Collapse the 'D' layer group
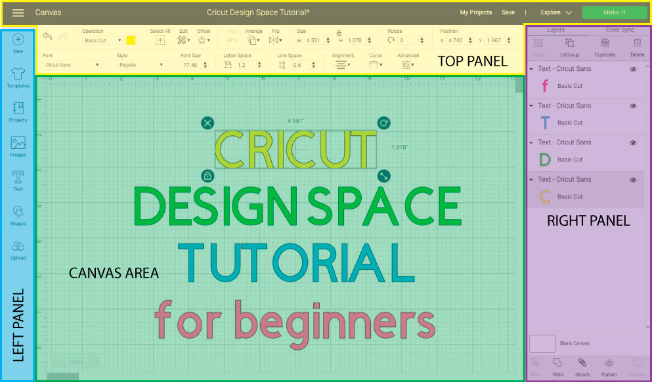Viewport: 652px width, 382px height. (531, 142)
